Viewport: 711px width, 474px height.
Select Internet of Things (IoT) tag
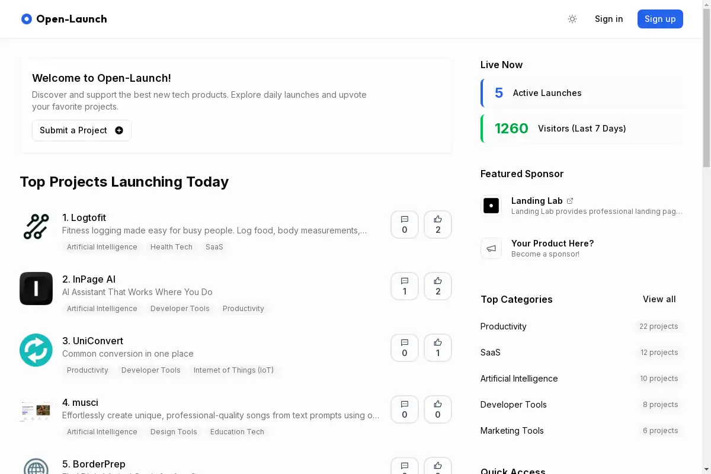pos(233,370)
